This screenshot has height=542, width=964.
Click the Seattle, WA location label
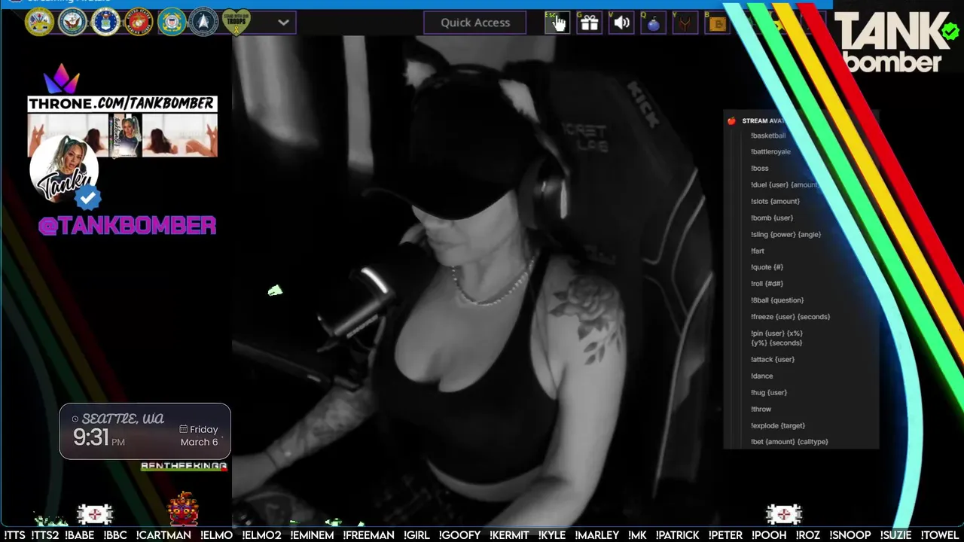123,419
